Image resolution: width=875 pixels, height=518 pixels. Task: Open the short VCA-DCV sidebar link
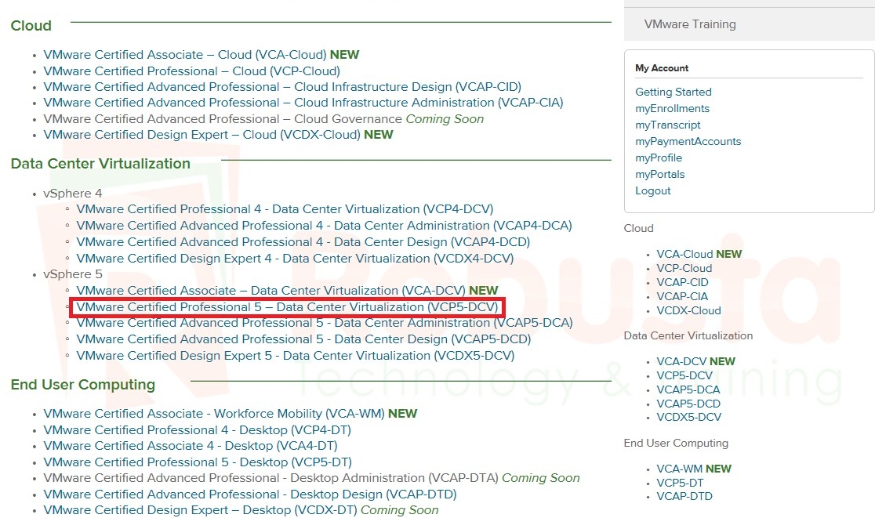coord(681,361)
